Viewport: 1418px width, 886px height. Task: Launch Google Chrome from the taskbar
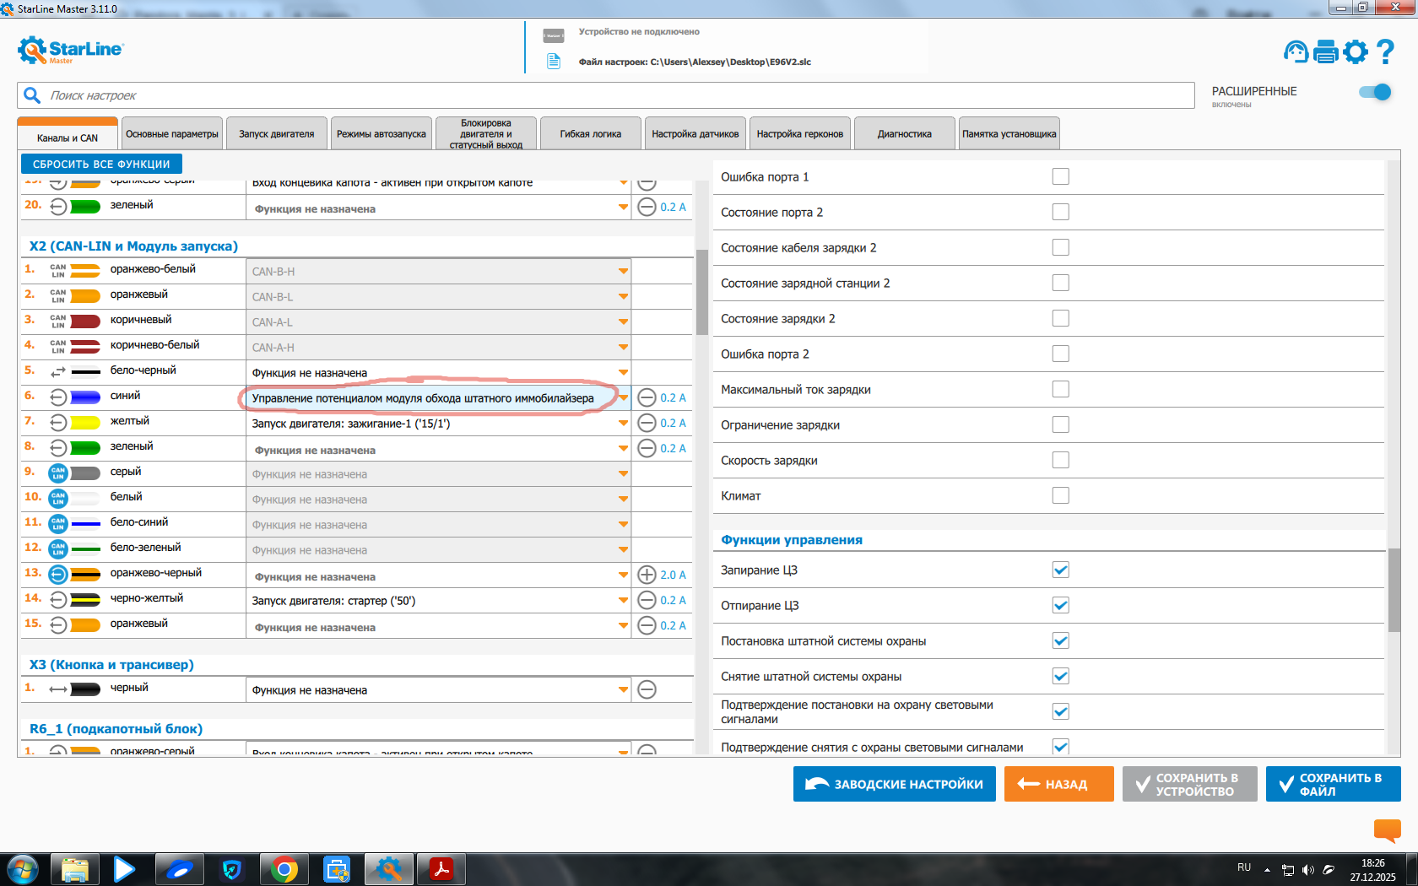pos(284,869)
